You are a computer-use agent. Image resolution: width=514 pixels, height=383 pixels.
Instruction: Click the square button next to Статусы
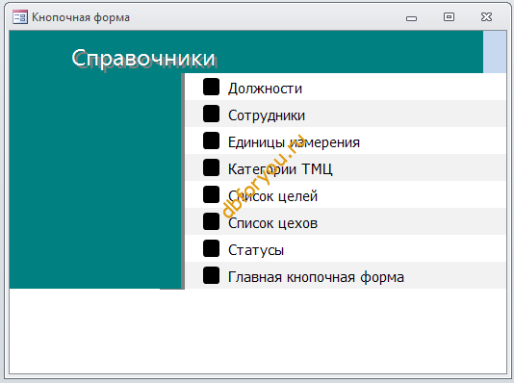click(211, 248)
